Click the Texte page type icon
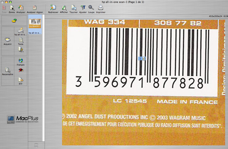This screenshot has height=149, width=228. (x=21, y=40)
